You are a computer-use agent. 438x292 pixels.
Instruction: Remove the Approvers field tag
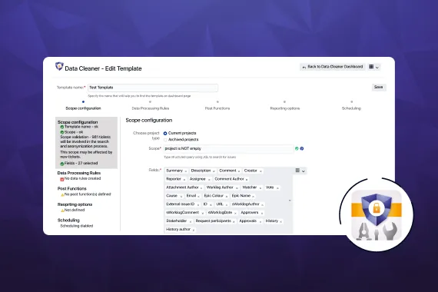(x=262, y=213)
